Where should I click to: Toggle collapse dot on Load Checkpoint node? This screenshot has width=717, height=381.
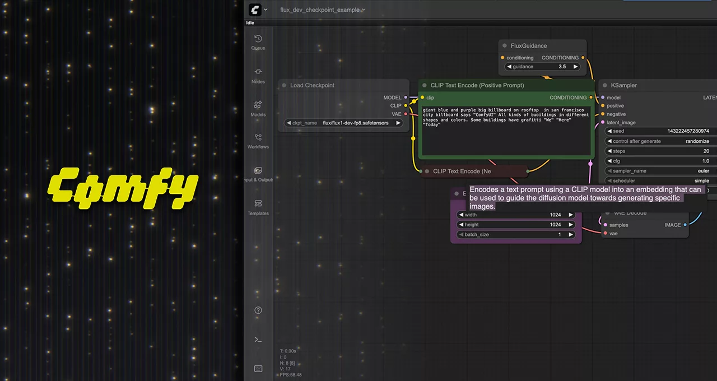[x=284, y=86]
